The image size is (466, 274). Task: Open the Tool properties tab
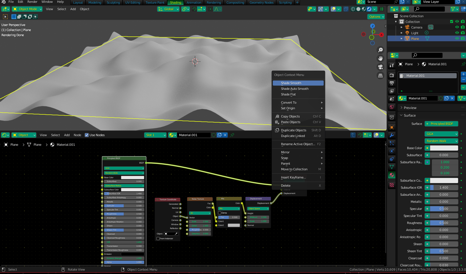pyautogui.click(x=392, y=65)
